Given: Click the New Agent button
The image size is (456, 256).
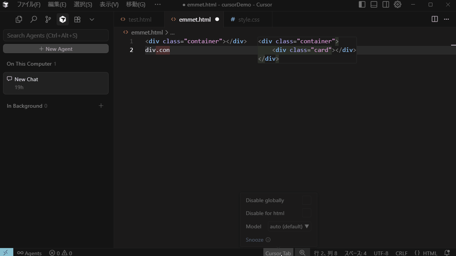Looking at the screenshot, I should click(x=56, y=49).
